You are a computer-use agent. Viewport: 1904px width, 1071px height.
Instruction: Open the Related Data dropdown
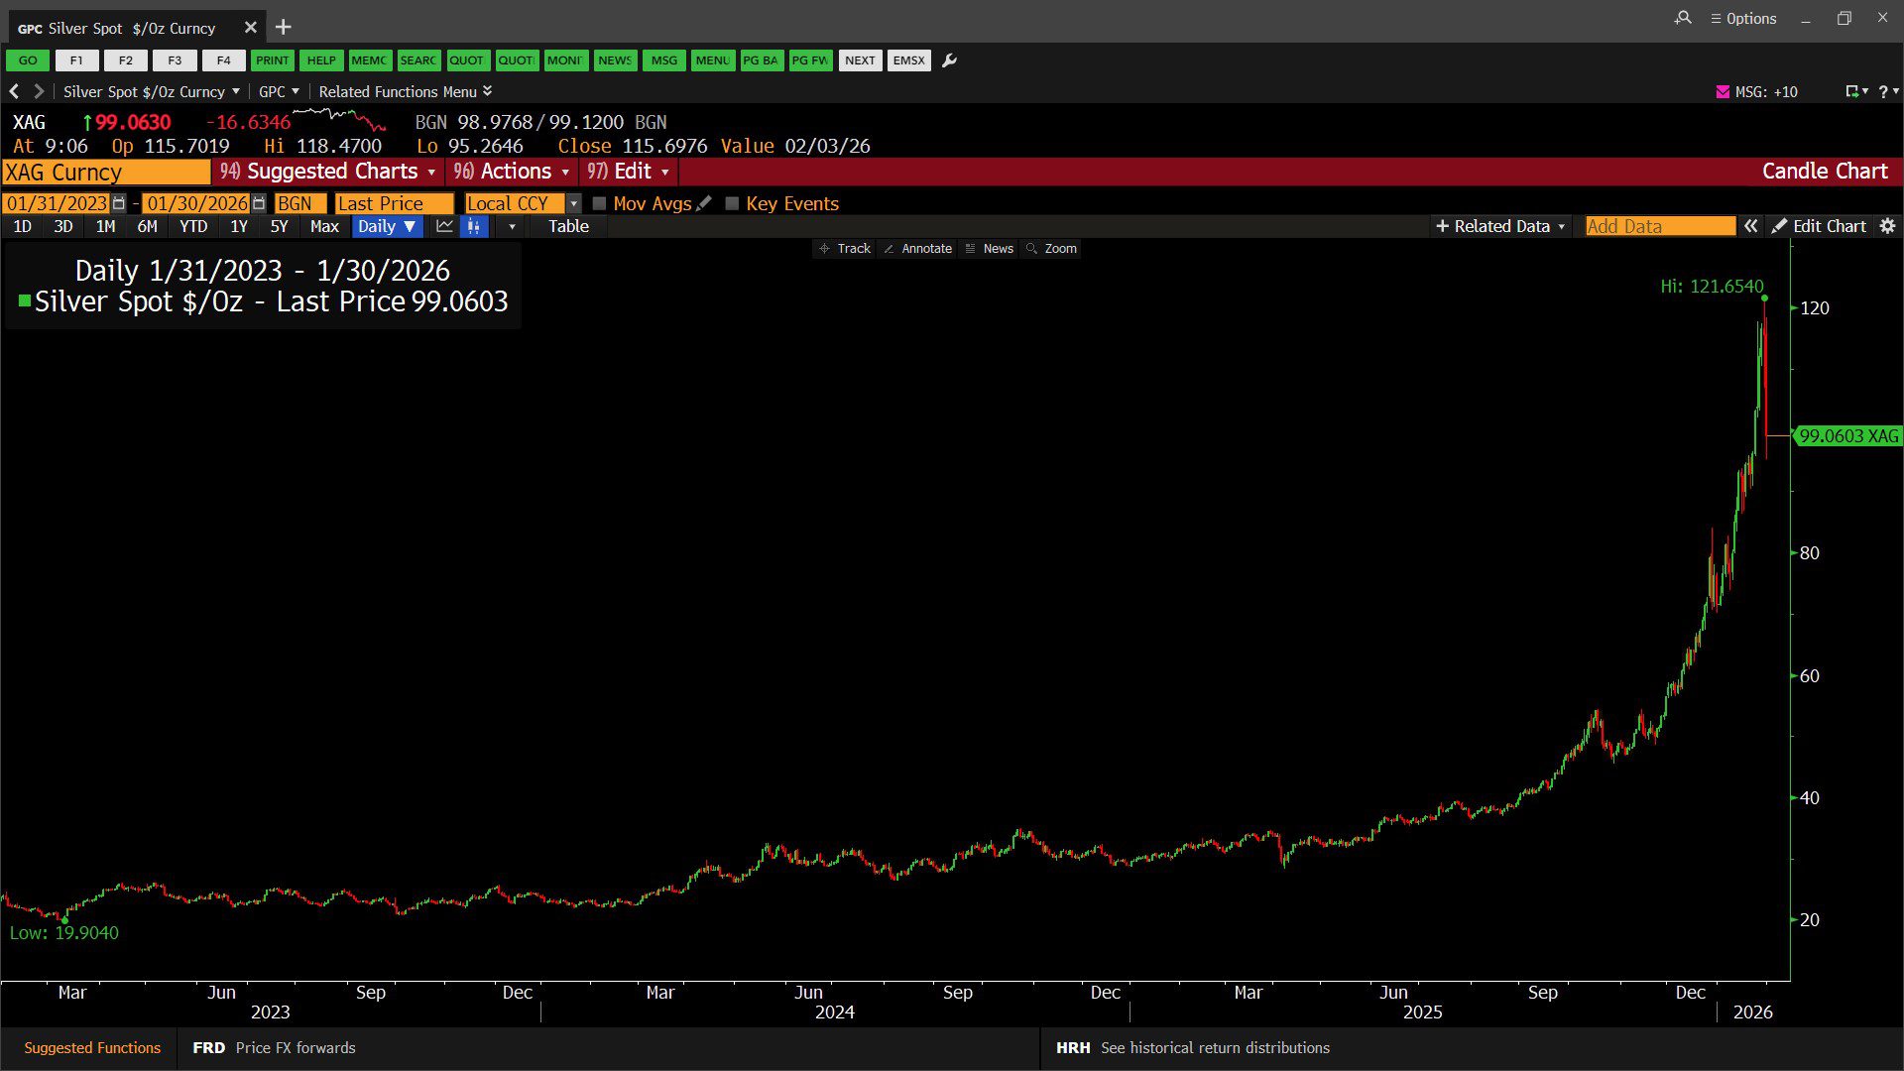coord(1500,226)
